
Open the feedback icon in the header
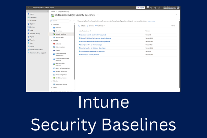[x=159, y=8]
